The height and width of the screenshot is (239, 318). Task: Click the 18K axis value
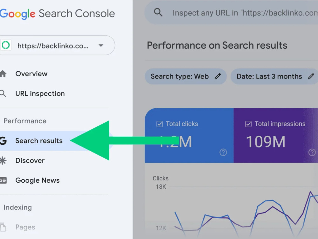pos(161,186)
